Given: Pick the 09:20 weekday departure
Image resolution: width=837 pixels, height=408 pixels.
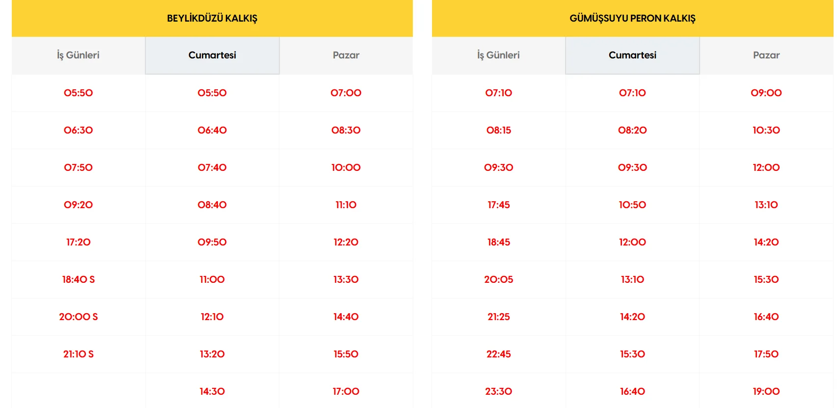Looking at the screenshot, I should (79, 205).
